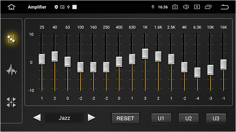Close app with the X box icon
The image size is (236, 132).
coord(197,7)
